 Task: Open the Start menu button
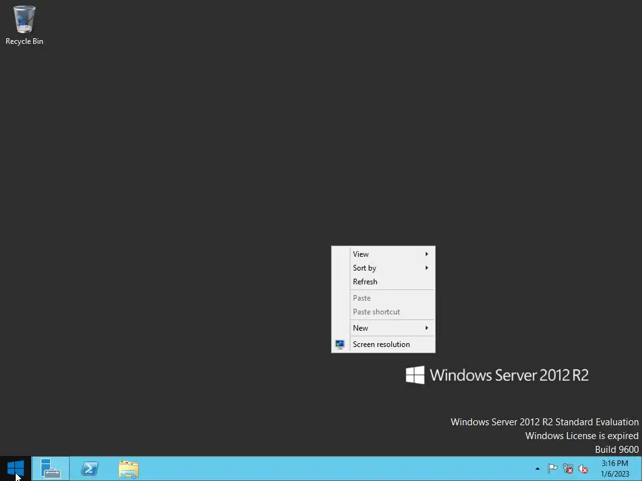[x=16, y=468]
